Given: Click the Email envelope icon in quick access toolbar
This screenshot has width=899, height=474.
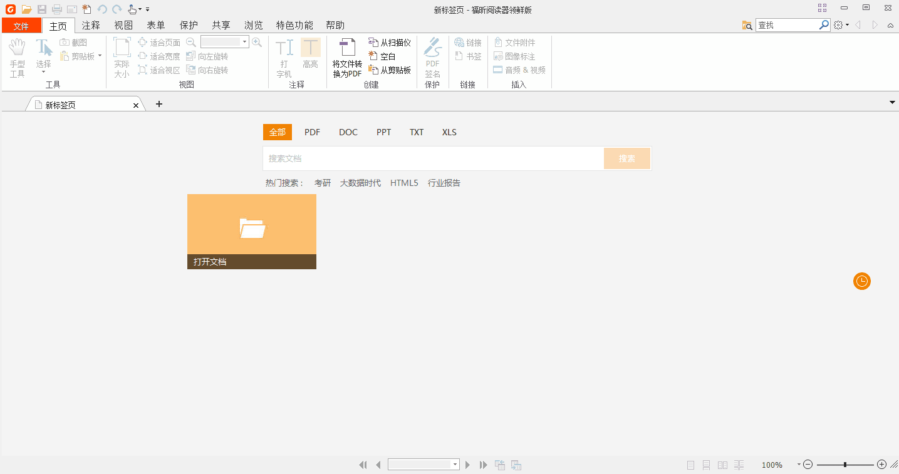Looking at the screenshot, I should (72, 9).
